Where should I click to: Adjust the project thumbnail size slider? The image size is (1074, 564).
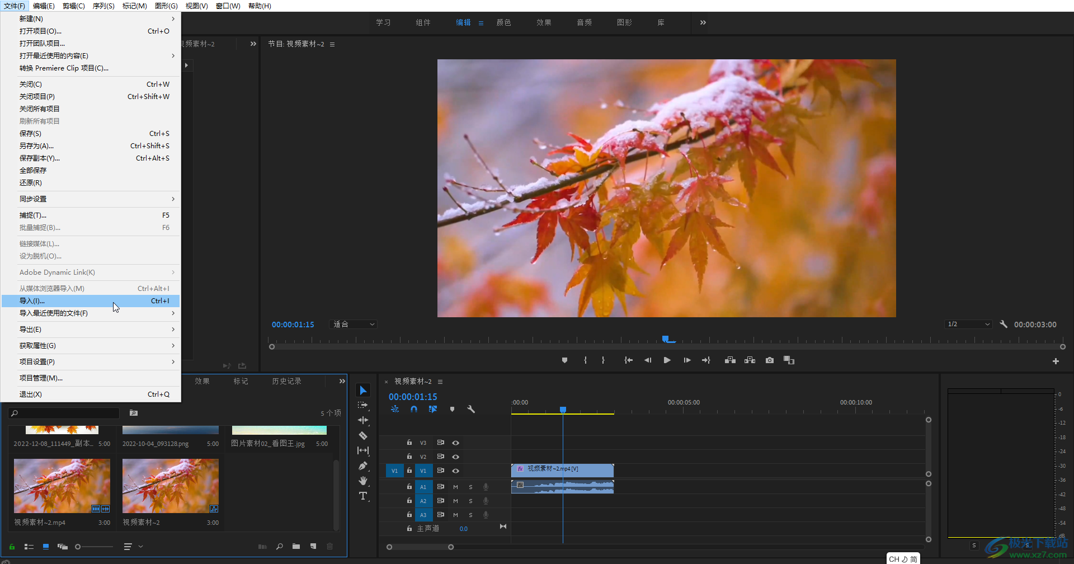point(94,547)
